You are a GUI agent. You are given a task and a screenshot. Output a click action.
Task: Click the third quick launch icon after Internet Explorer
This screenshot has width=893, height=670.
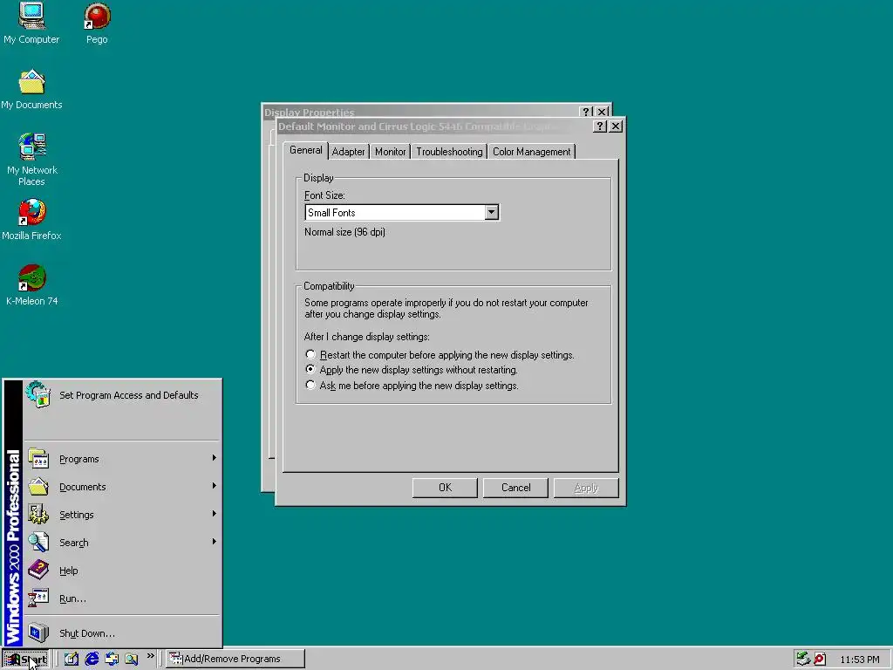(111, 659)
